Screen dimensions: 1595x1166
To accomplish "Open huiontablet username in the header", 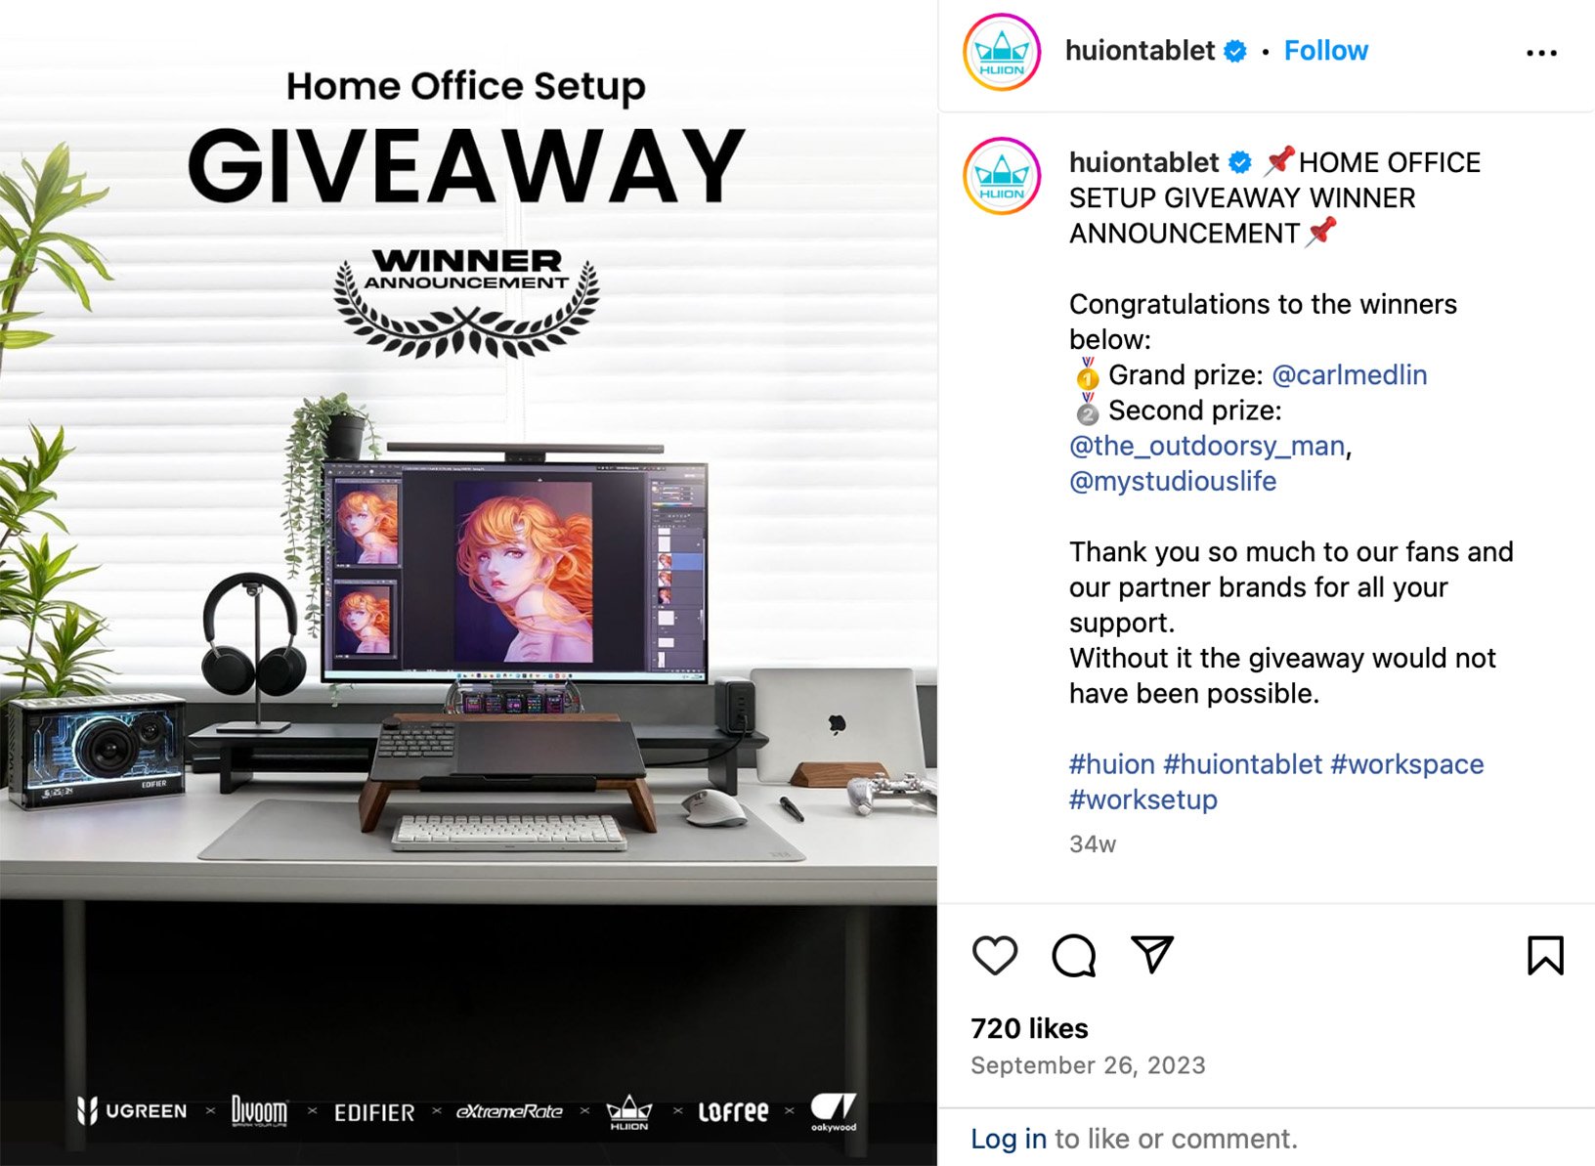I will click(1140, 51).
